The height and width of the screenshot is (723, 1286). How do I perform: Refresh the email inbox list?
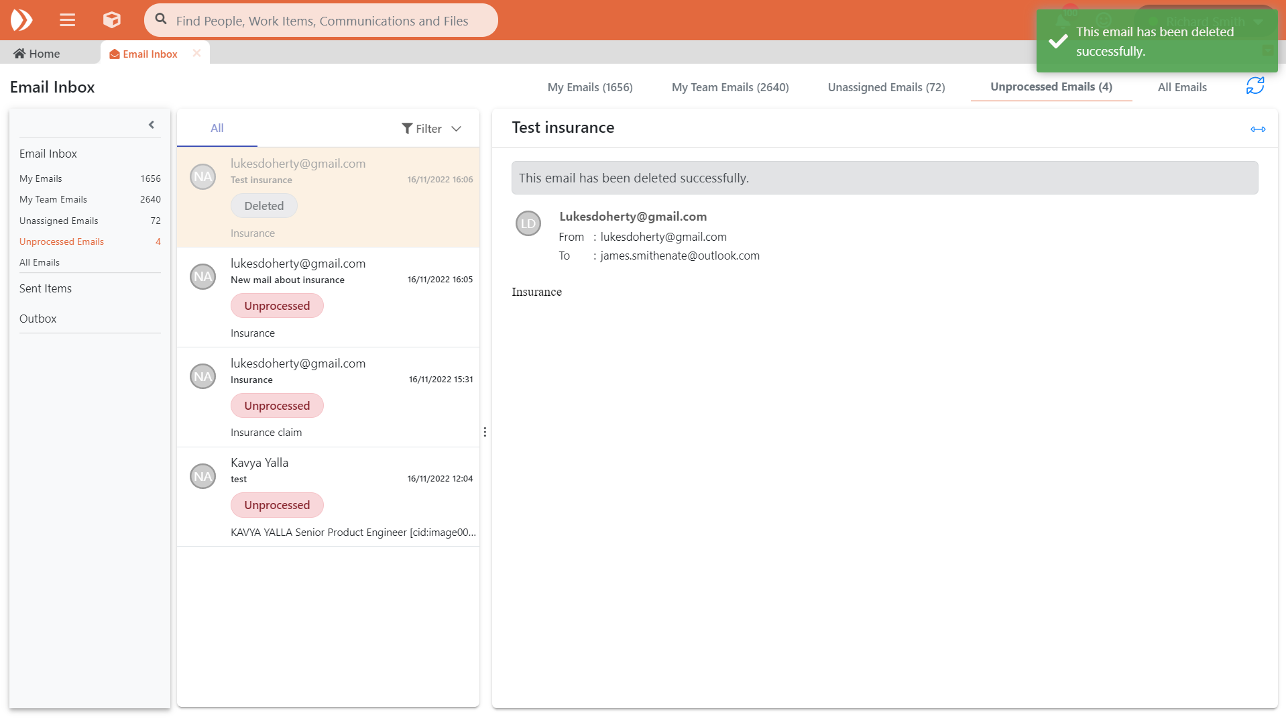pyautogui.click(x=1254, y=86)
